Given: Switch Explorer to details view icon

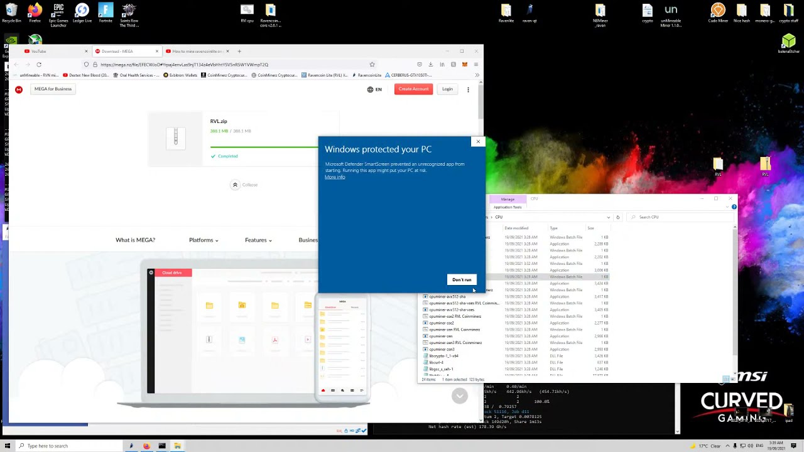Looking at the screenshot, I should (x=726, y=379).
